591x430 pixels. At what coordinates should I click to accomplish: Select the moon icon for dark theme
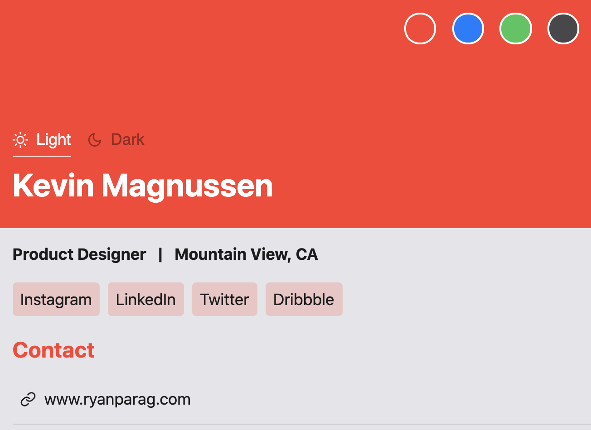click(x=94, y=139)
